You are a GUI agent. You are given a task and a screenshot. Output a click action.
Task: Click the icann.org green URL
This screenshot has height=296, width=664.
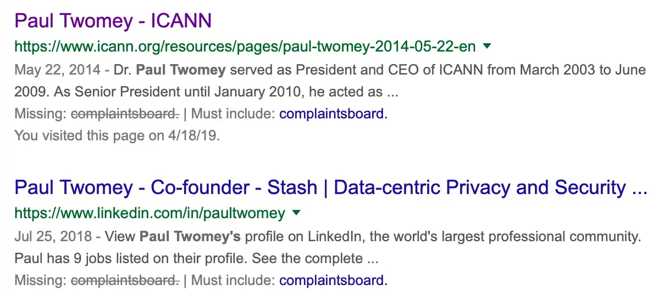(x=245, y=47)
